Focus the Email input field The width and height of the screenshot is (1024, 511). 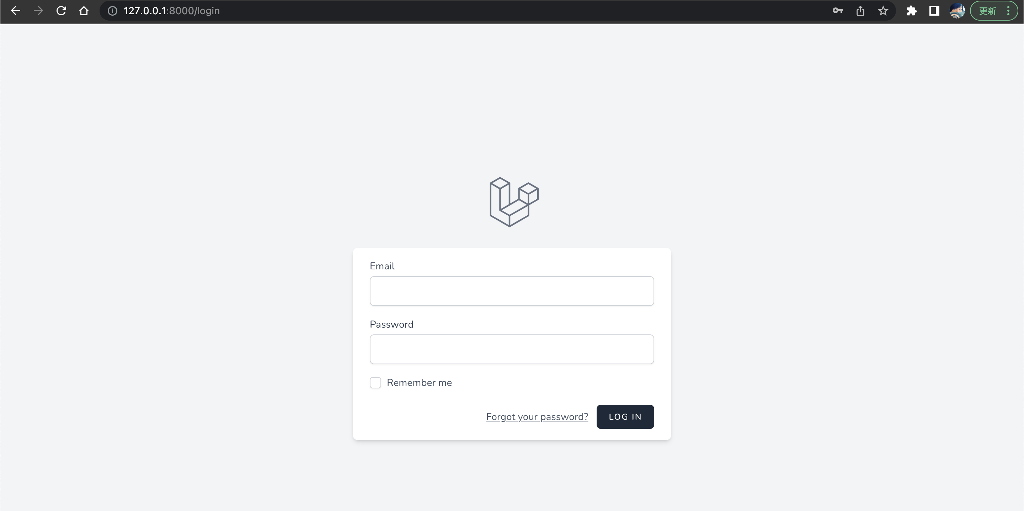512,291
